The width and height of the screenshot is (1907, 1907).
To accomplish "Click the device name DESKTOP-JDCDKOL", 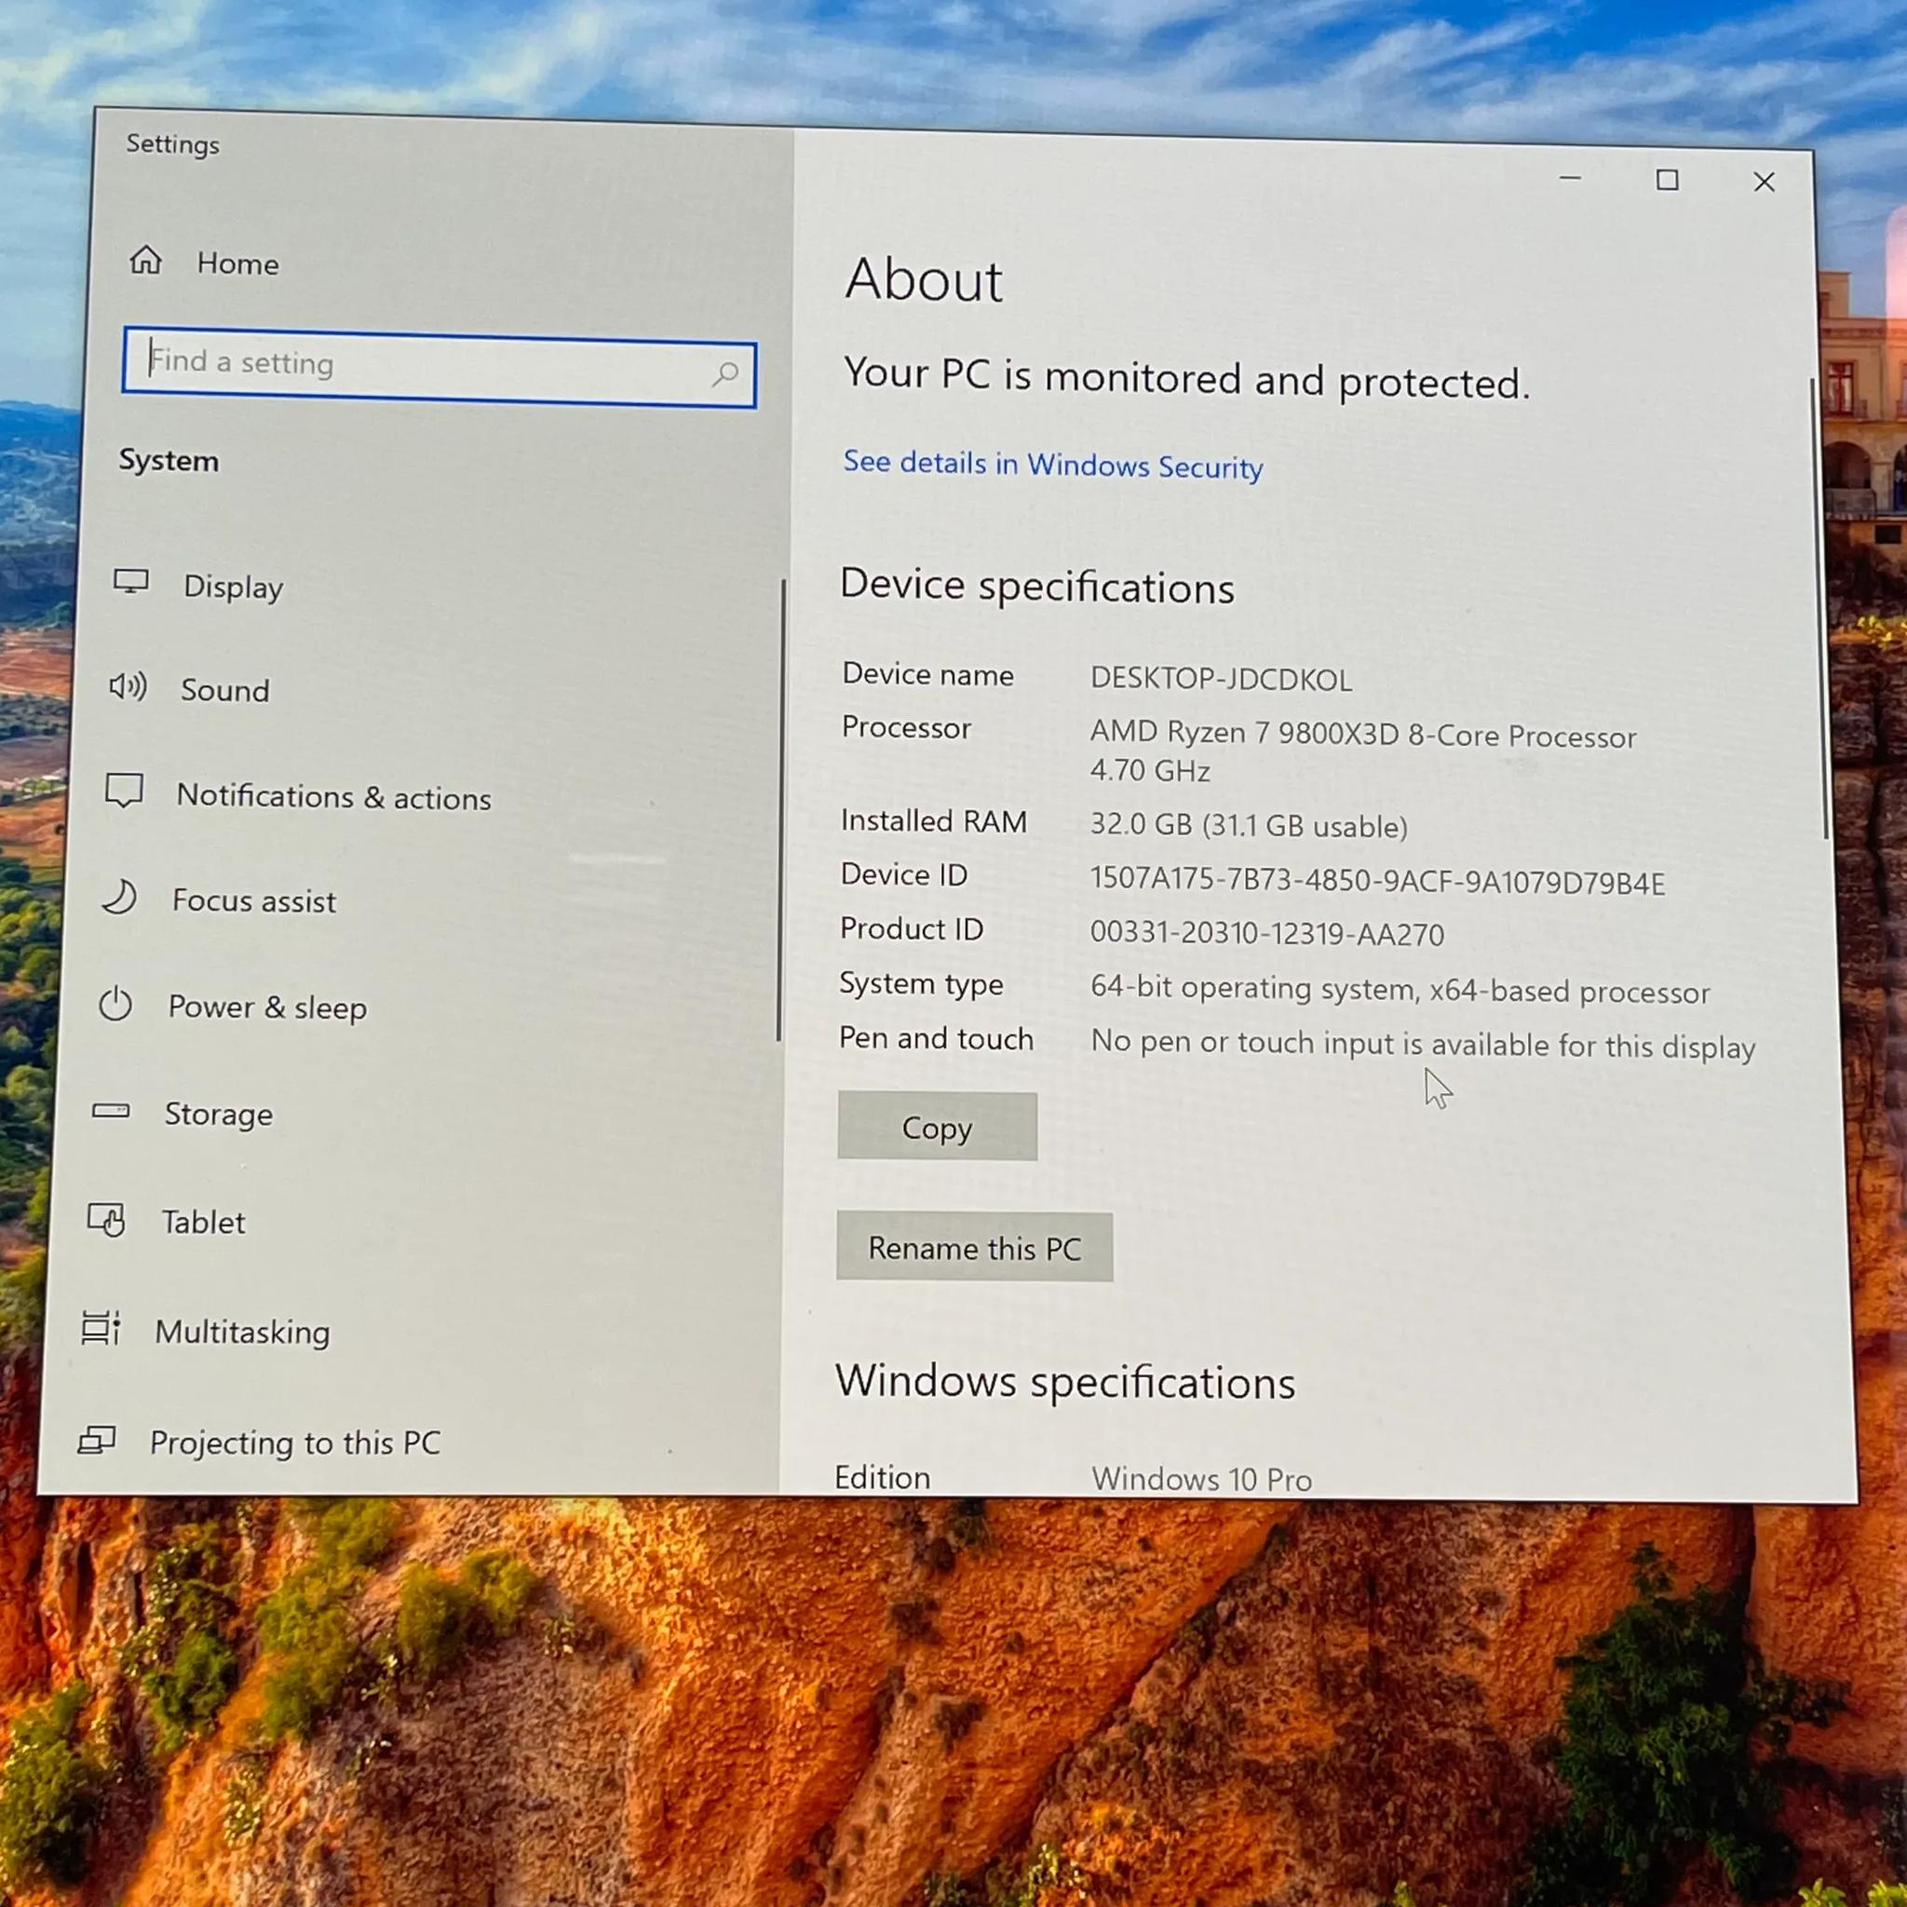I will coord(1221,679).
